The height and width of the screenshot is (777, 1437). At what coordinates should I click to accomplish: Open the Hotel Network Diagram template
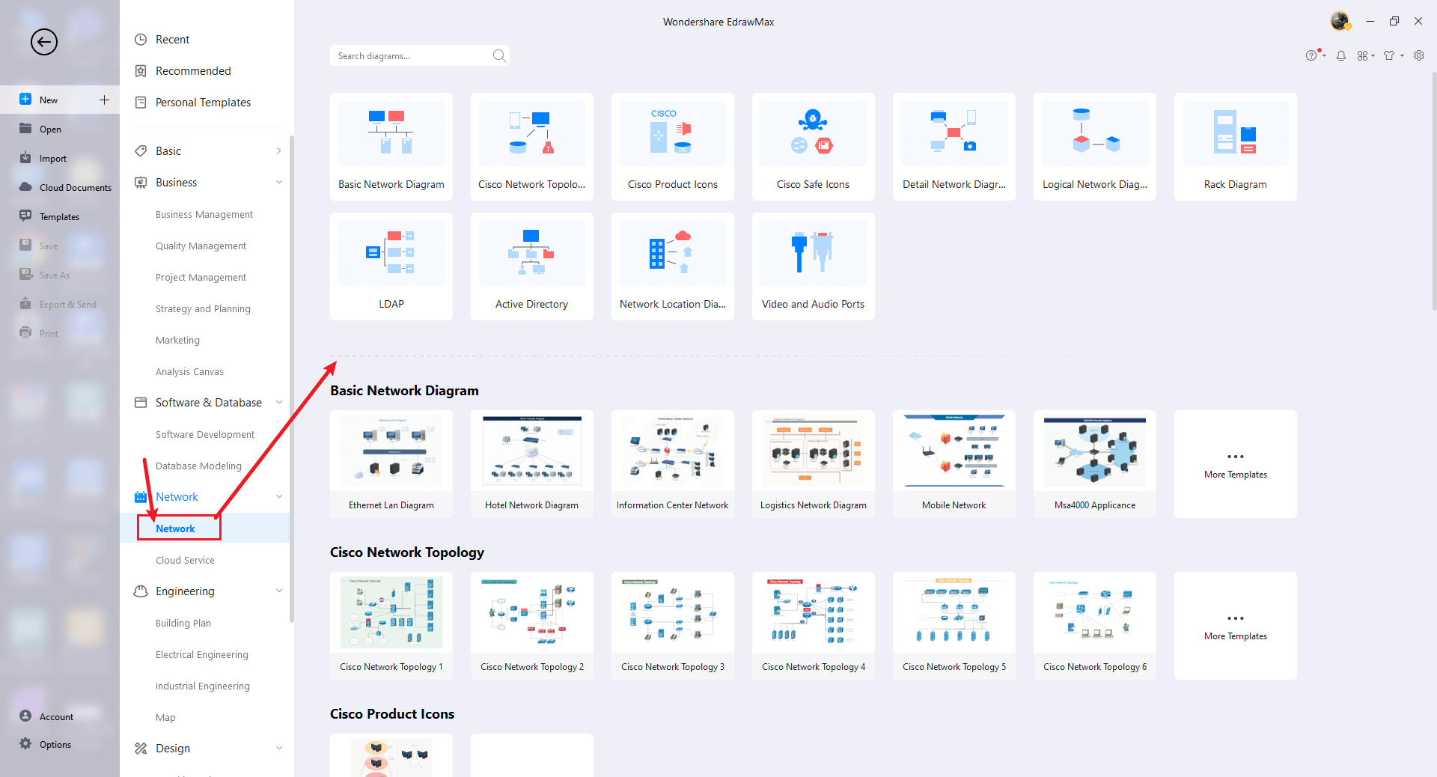coord(532,464)
